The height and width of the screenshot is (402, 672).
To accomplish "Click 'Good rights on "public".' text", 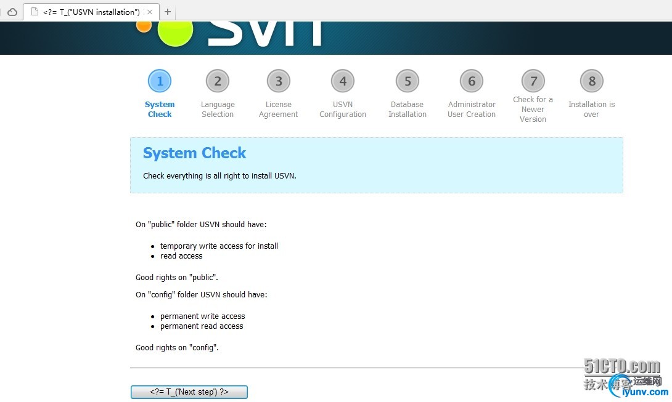I will click(176, 278).
